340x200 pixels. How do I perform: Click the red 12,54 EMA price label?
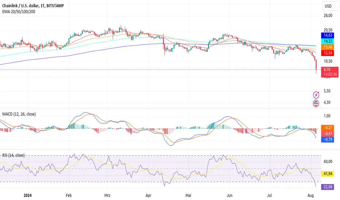[x=328, y=53]
